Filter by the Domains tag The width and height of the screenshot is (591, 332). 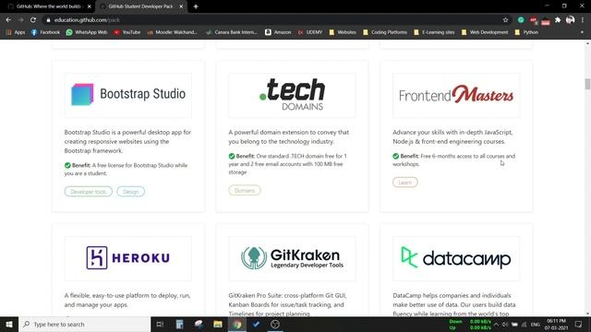[245, 191]
